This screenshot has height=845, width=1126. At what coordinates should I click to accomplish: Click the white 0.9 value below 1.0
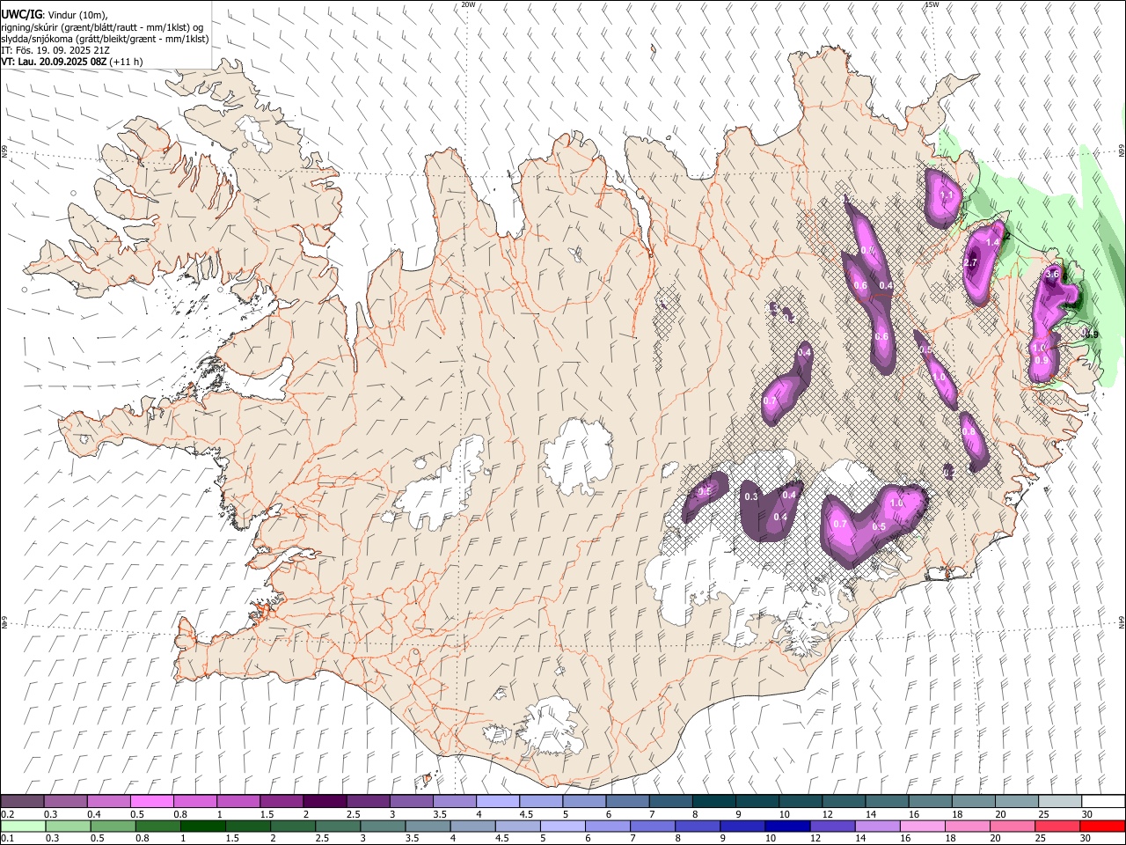(x=1042, y=360)
